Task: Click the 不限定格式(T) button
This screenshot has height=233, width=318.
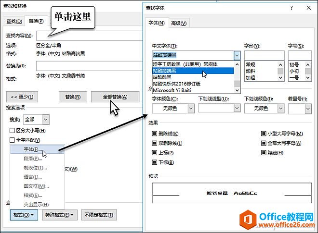Action: tap(99, 215)
